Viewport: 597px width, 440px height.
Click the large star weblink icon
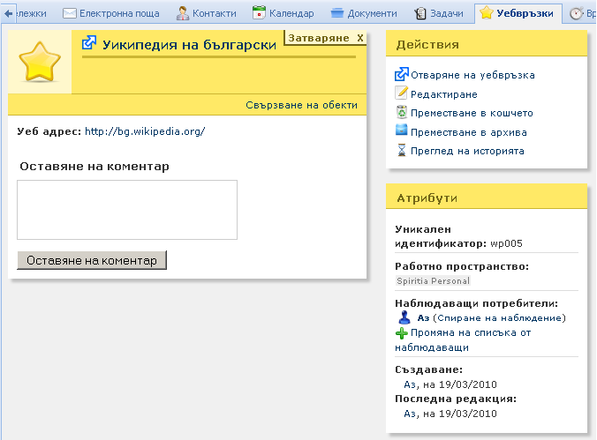point(40,62)
